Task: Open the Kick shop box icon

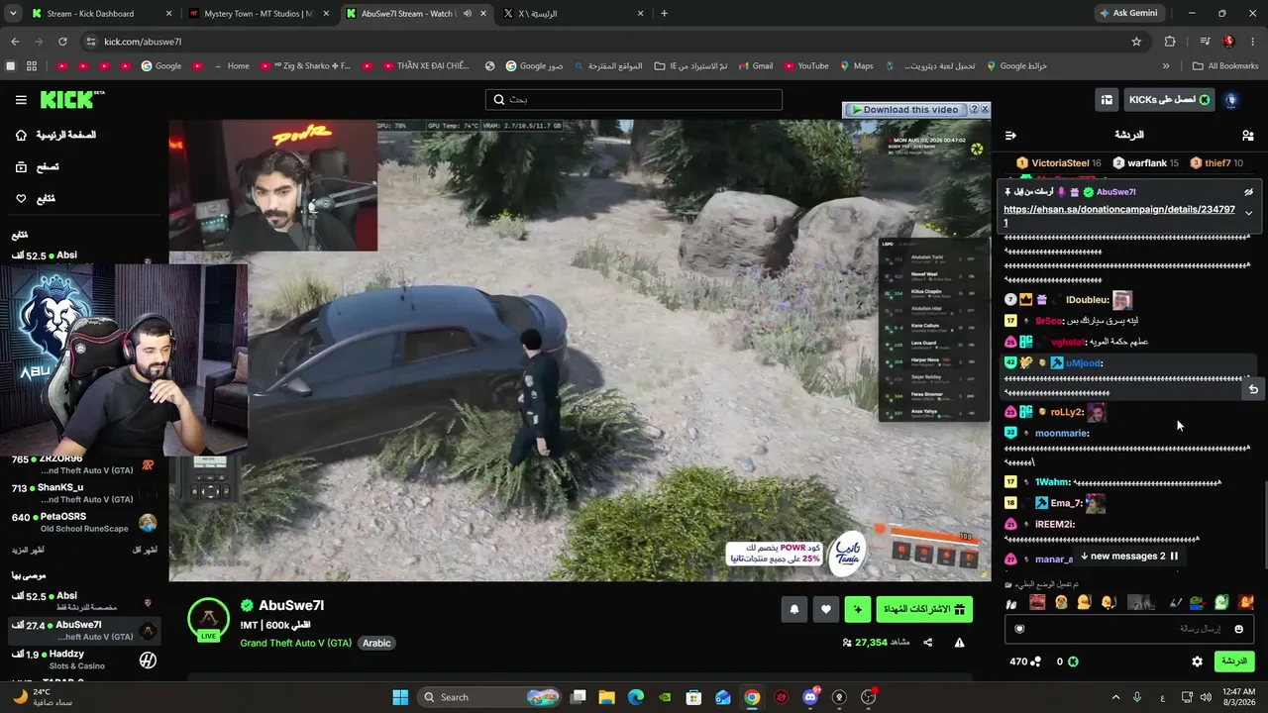Action: [x=1107, y=100]
